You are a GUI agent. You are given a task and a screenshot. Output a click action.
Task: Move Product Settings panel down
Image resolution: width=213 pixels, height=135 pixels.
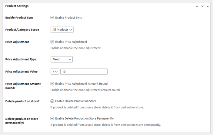point(202,6)
